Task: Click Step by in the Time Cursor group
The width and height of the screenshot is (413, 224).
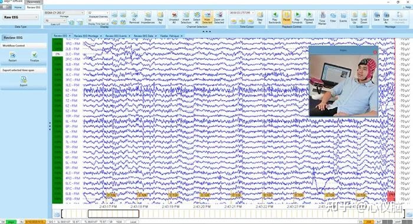Action: [260, 18]
